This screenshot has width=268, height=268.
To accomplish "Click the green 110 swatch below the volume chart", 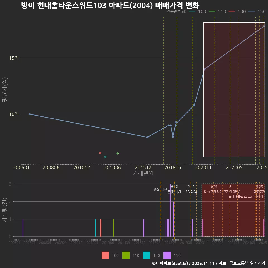I will pos(126,255).
